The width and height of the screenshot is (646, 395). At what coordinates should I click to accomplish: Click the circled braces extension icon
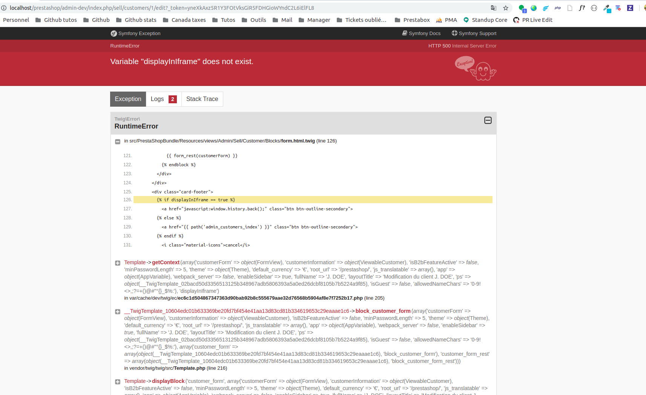pyautogui.click(x=594, y=8)
